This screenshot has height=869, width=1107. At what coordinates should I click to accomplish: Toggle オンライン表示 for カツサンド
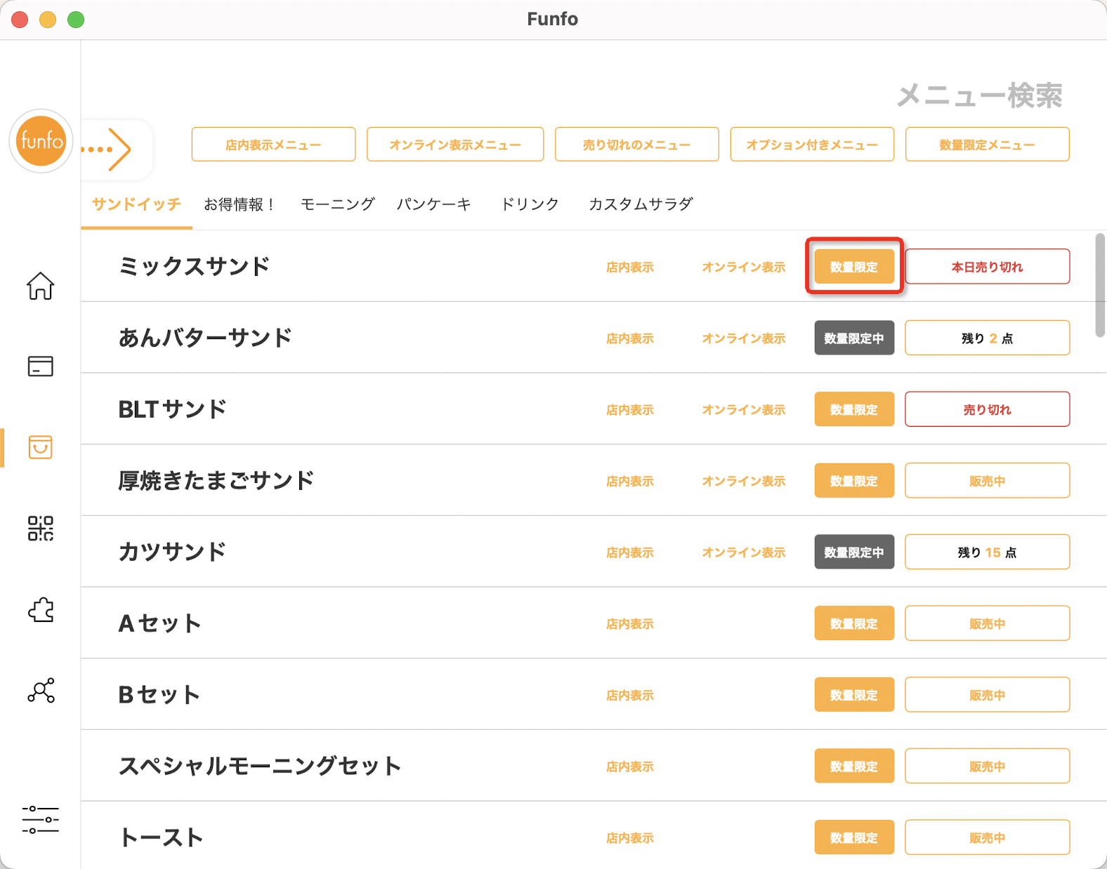(x=744, y=553)
